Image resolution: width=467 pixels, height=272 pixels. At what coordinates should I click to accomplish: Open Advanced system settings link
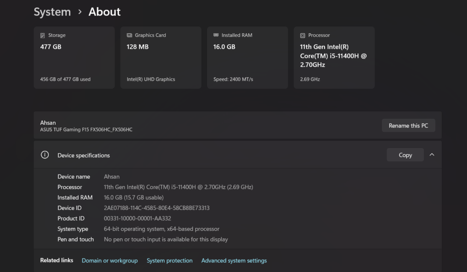coord(234,261)
